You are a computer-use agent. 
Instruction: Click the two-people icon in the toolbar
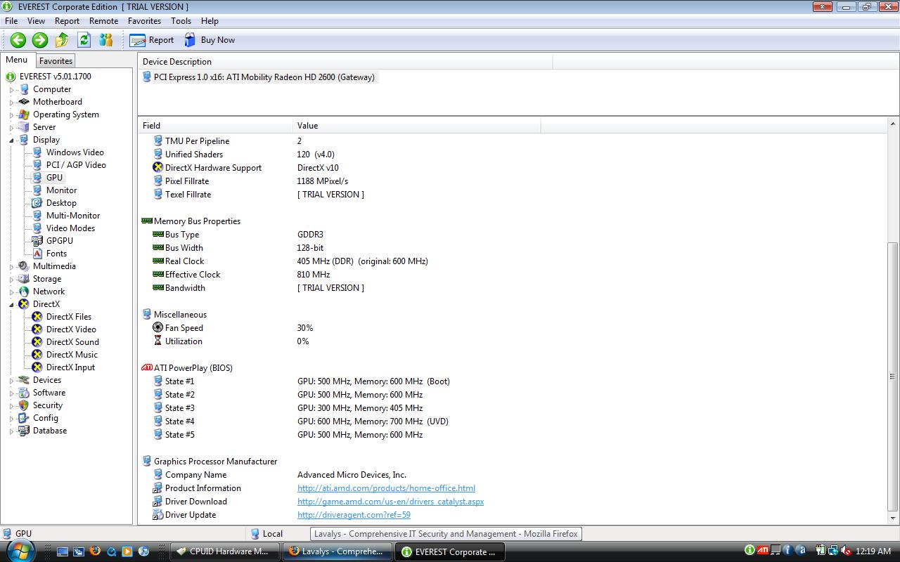point(106,40)
